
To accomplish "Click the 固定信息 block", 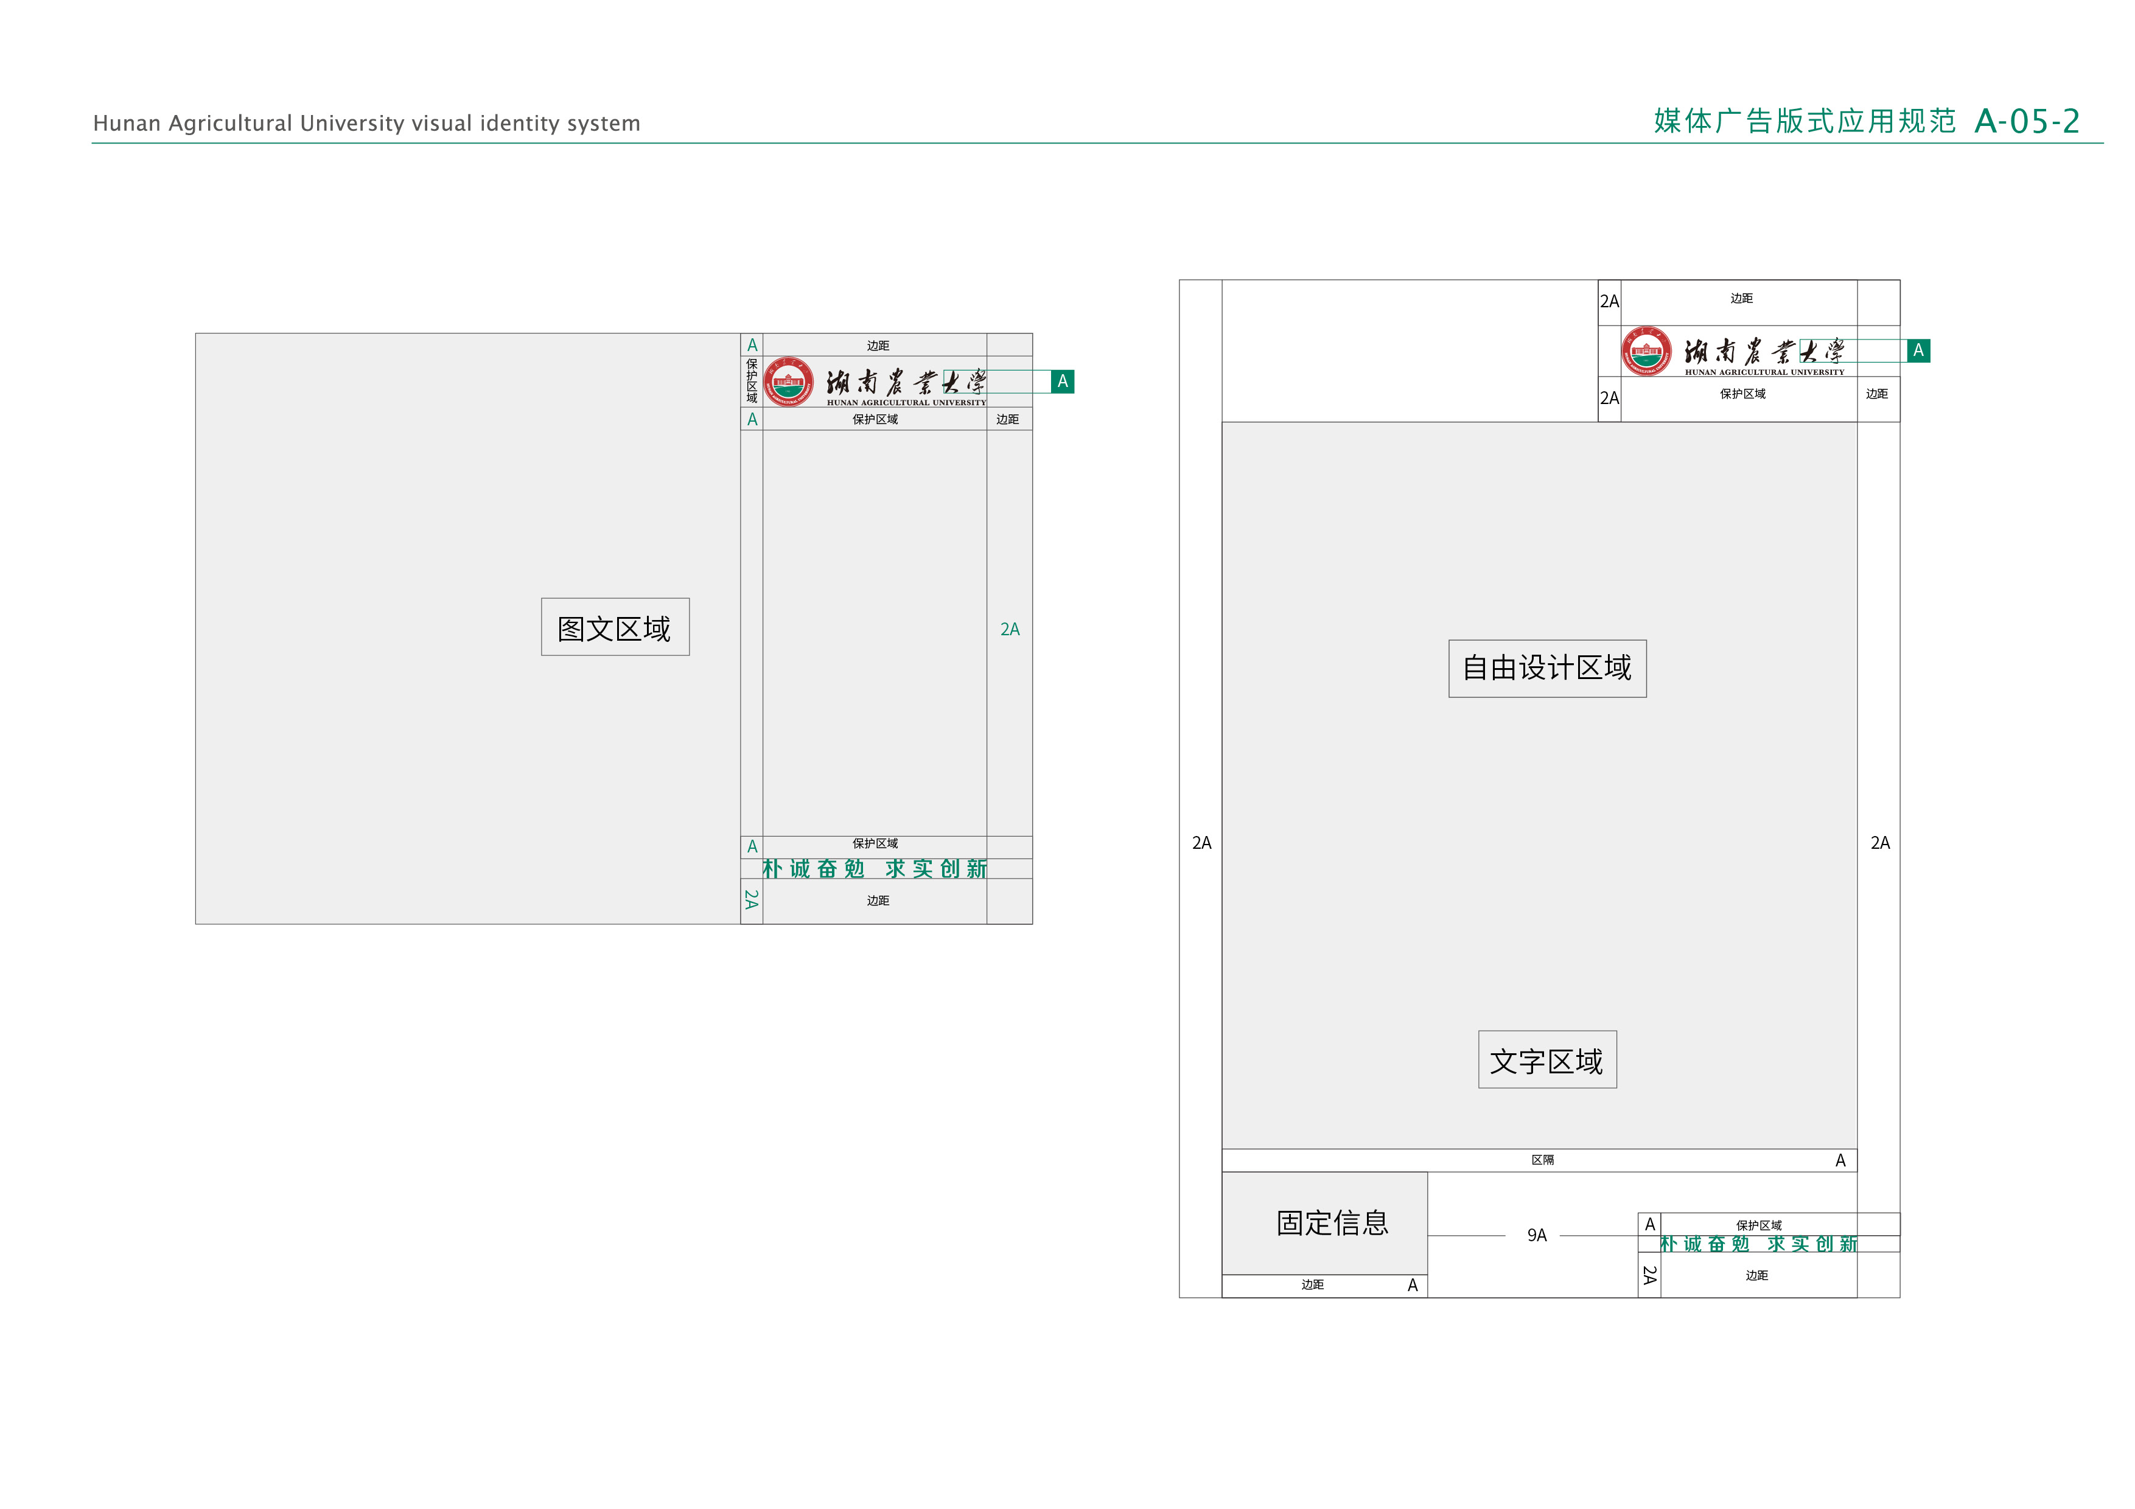I will pos(1332,1222).
